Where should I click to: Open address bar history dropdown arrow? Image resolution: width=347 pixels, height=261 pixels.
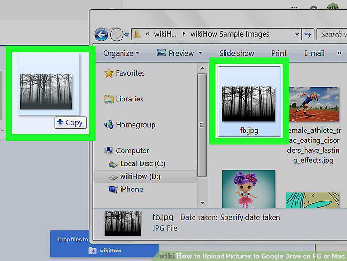(297, 34)
